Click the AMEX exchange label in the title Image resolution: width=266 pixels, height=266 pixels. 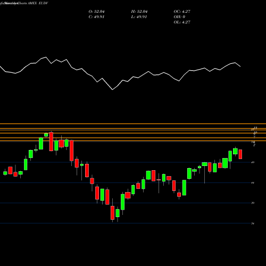pyautogui.click(x=32, y=3)
